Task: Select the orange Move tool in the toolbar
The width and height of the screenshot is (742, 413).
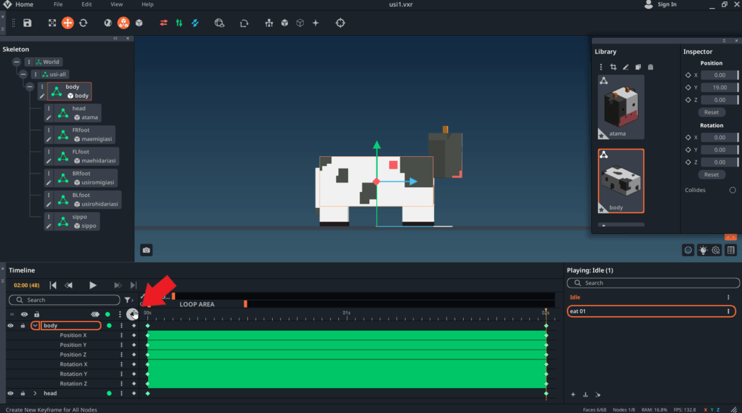Action: pyautogui.click(x=68, y=23)
